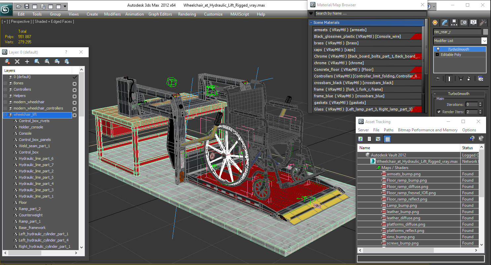Expand the Editable Poly stack entry
The height and width of the screenshot is (265, 491).
click(x=437, y=55)
